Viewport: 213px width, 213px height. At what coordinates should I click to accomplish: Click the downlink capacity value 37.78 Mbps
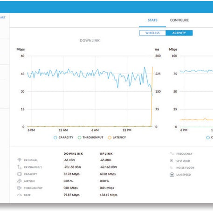tap(71, 174)
